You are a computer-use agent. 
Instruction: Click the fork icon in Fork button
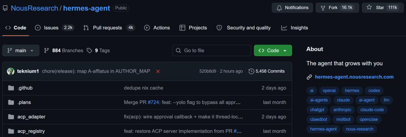(323, 8)
